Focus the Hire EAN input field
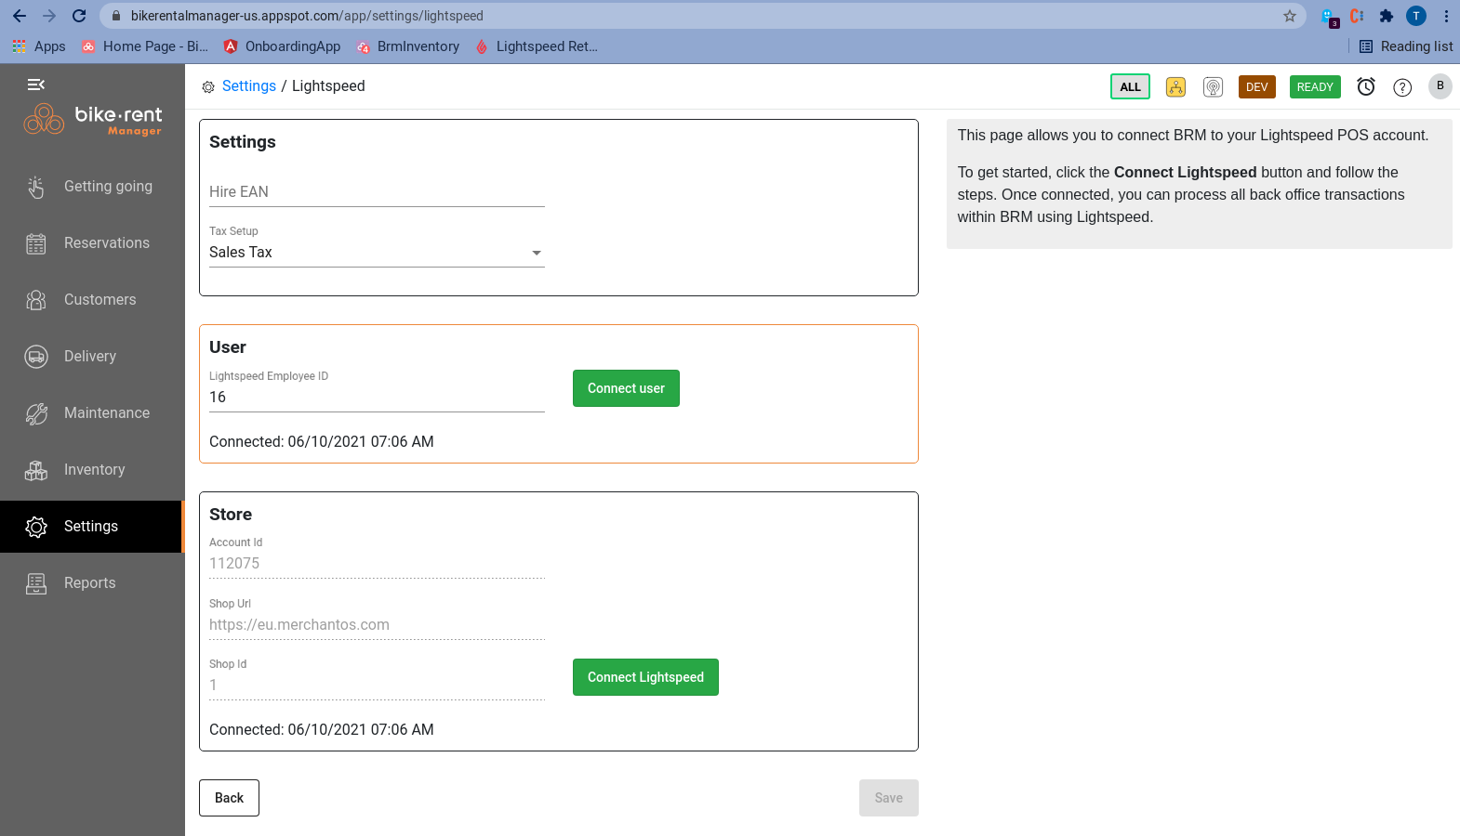The width and height of the screenshot is (1460, 836). (377, 192)
